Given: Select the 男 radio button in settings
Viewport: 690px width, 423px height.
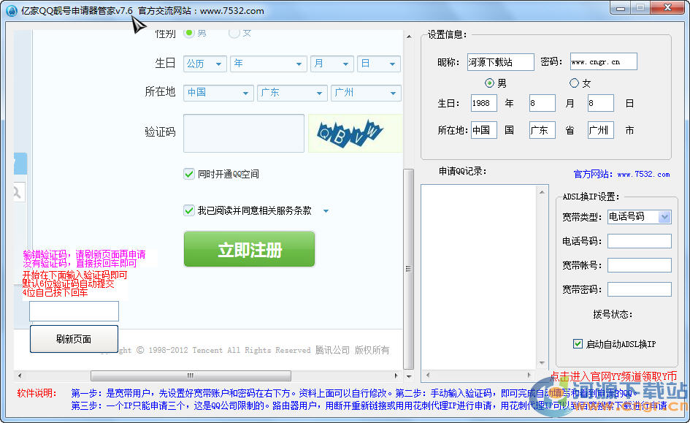Looking at the screenshot, I should 490,83.
